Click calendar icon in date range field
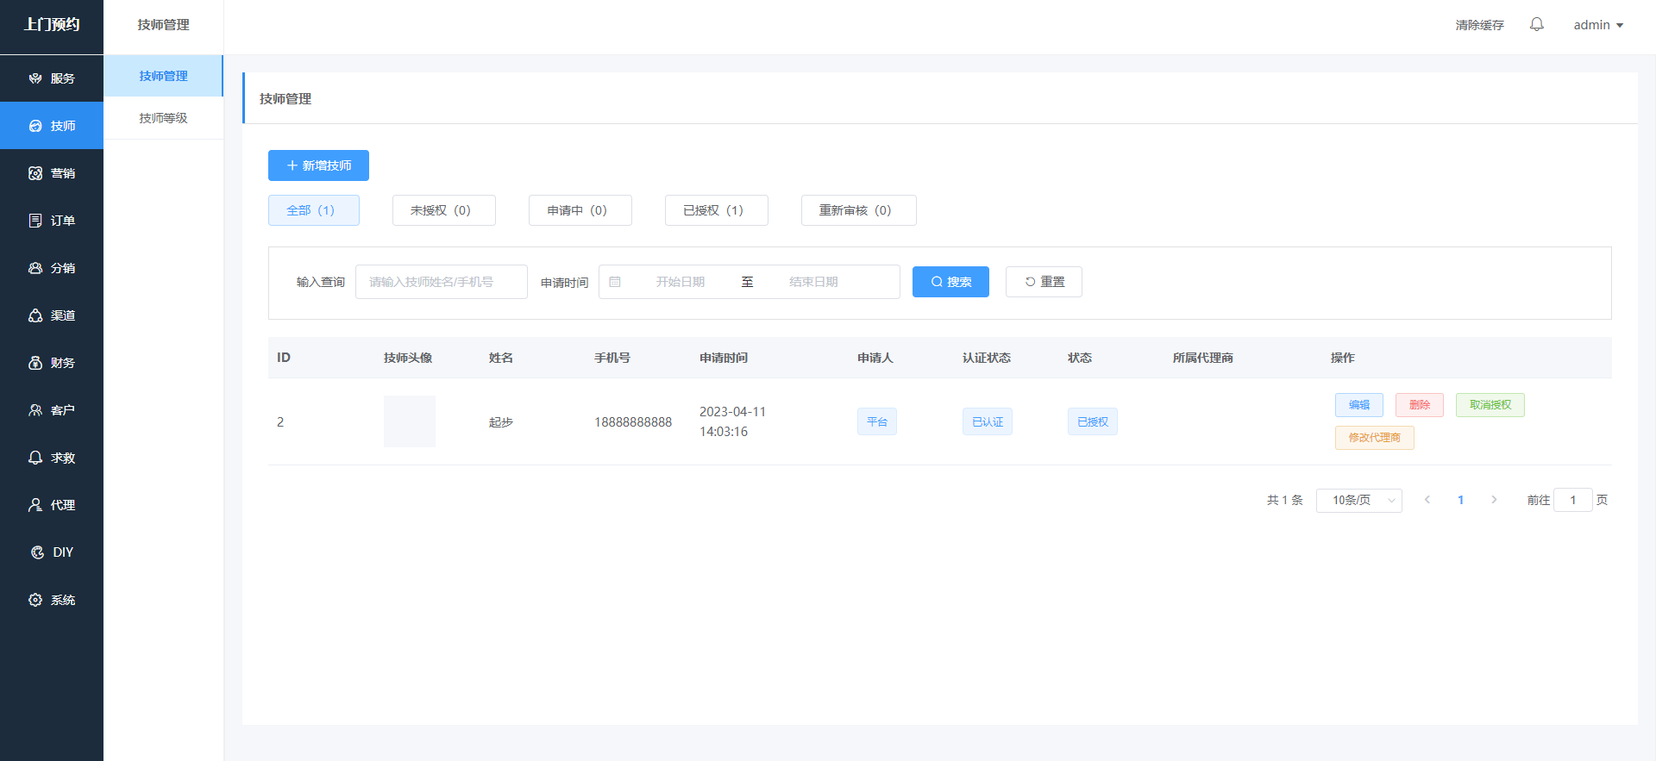The width and height of the screenshot is (1656, 761). [x=615, y=282]
